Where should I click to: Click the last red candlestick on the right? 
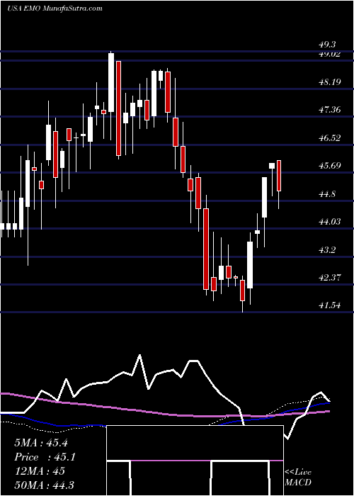279,176
